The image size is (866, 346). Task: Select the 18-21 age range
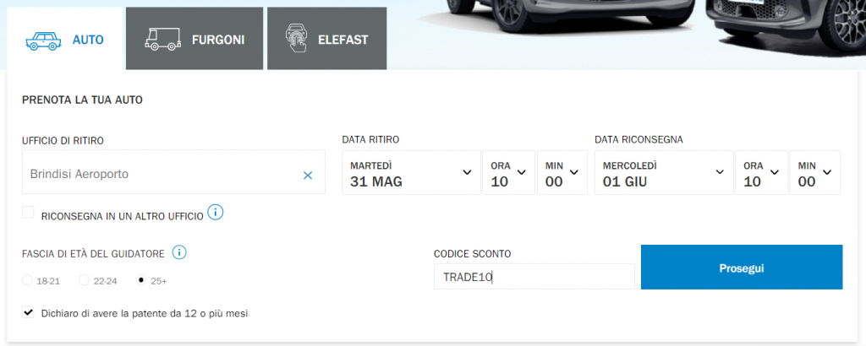tap(28, 280)
